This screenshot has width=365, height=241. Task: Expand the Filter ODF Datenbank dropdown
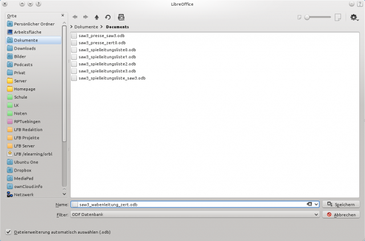(316, 215)
